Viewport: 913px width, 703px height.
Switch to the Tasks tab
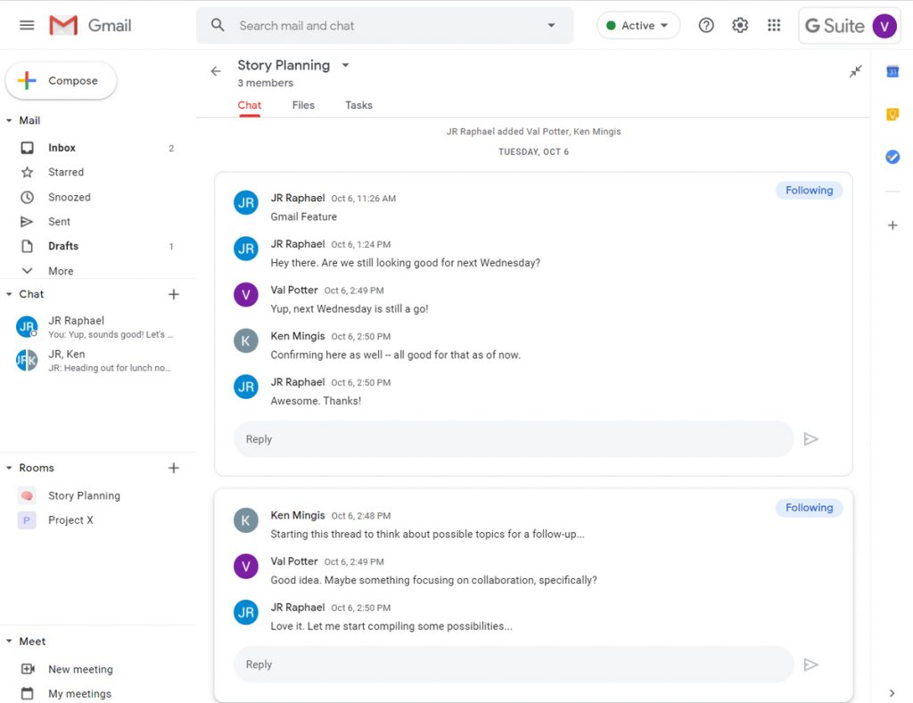coord(358,105)
